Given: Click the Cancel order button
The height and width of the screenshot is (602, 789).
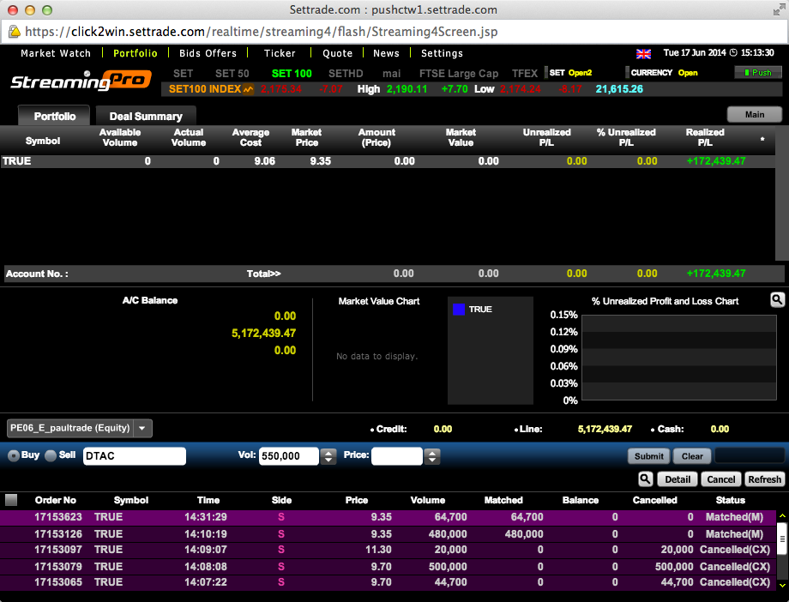Looking at the screenshot, I should pos(720,479).
